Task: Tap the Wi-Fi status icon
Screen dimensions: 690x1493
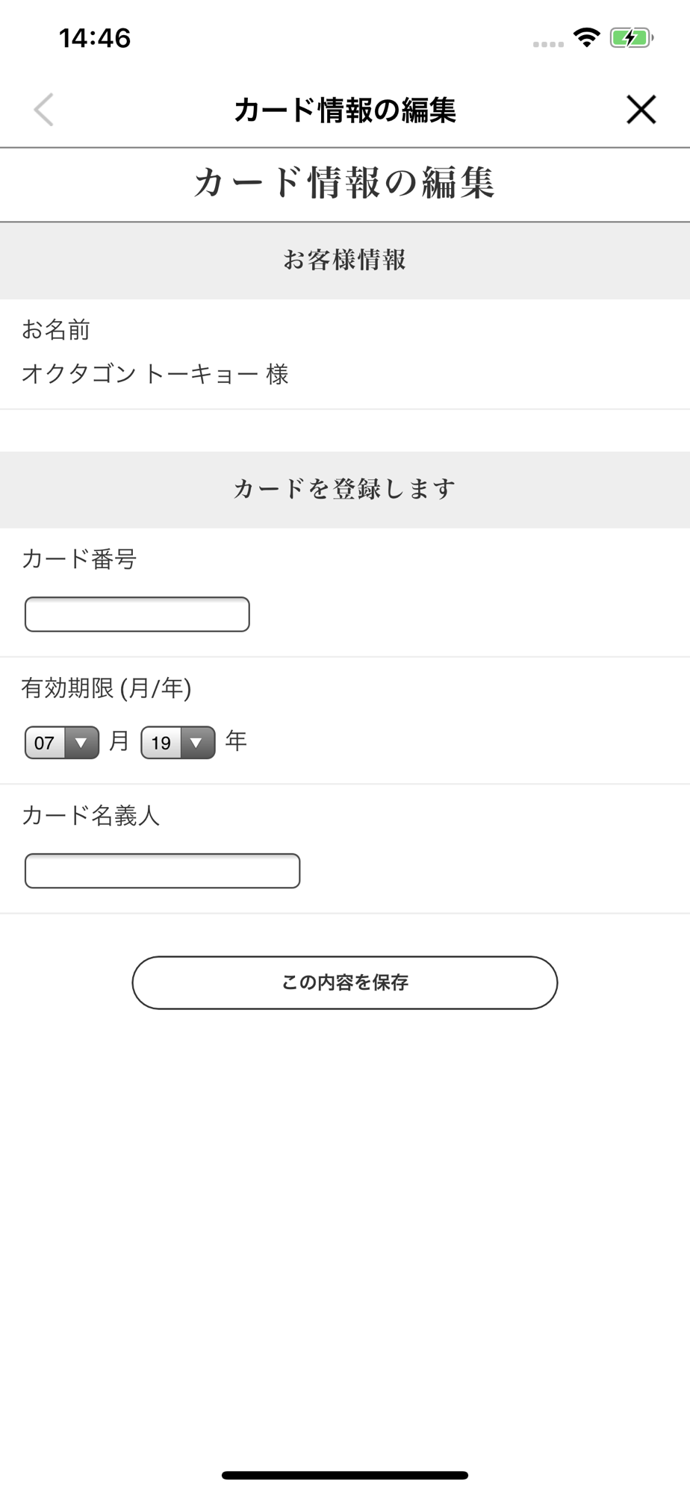Action: tap(587, 37)
